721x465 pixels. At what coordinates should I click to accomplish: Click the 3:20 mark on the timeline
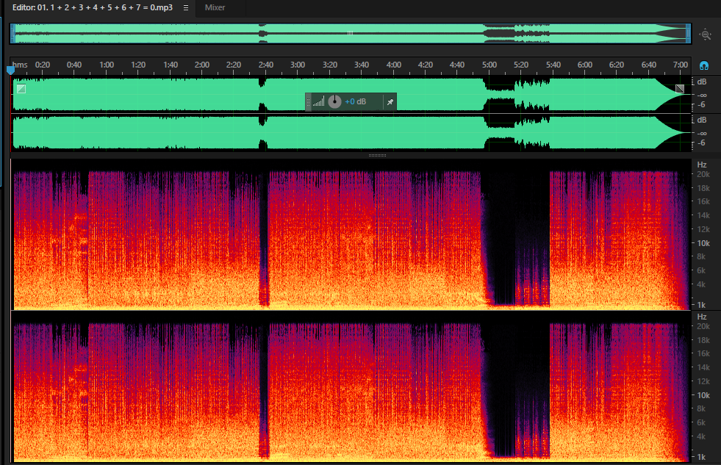click(330, 65)
